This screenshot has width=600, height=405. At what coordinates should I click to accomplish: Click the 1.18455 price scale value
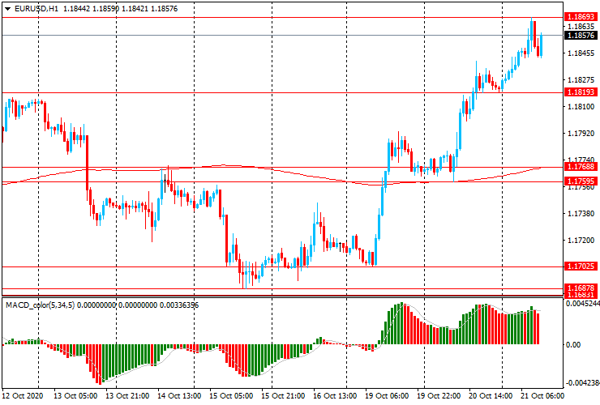coord(581,53)
